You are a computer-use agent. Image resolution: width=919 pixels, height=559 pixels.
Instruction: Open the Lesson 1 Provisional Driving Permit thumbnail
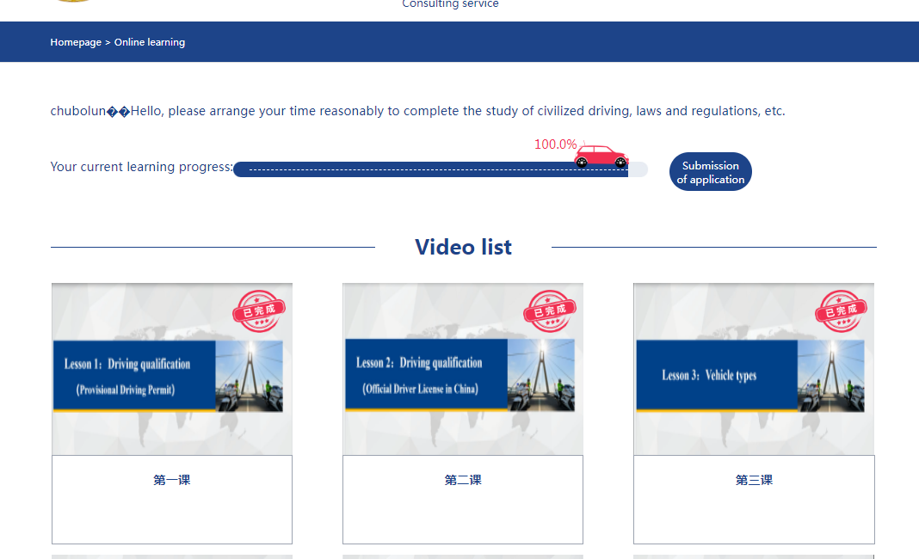click(172, 369)
